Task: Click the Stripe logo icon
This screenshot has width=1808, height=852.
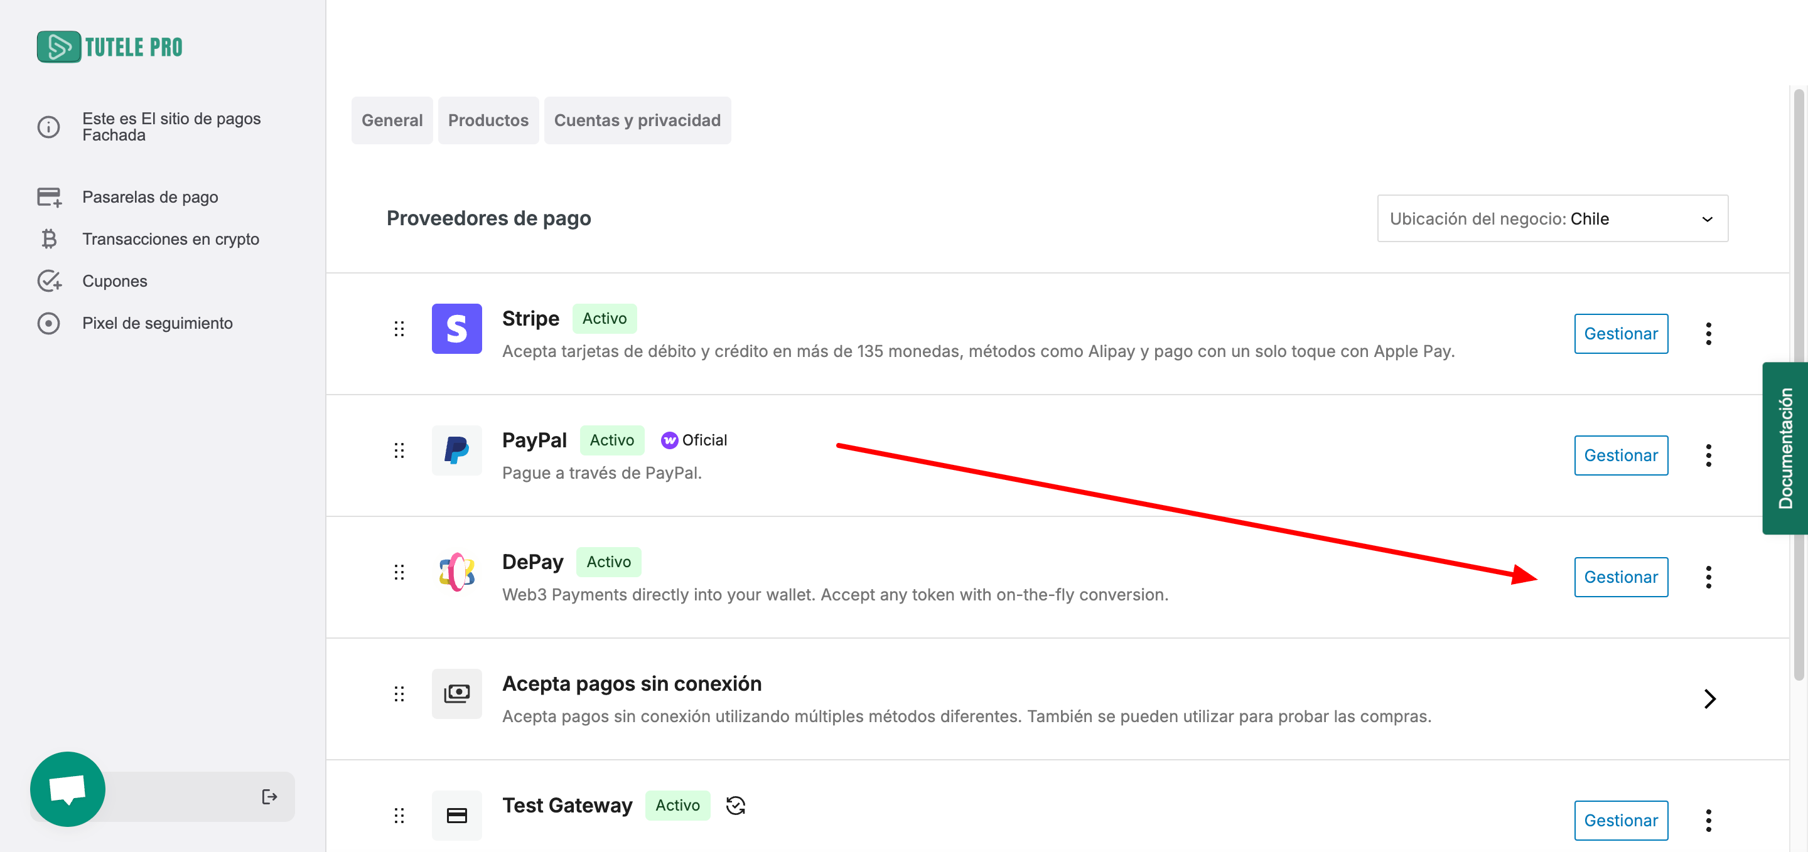Action: 456,328
